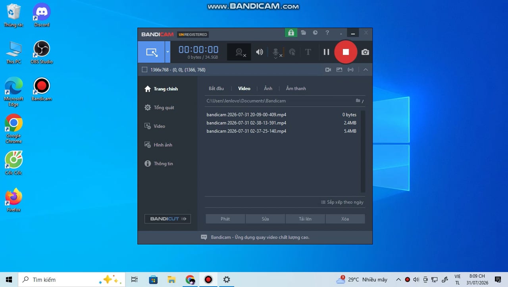The height and width of the screenshot is (287, 508).
Task: Click the green lock registration icon
Action: pos(291,33)
